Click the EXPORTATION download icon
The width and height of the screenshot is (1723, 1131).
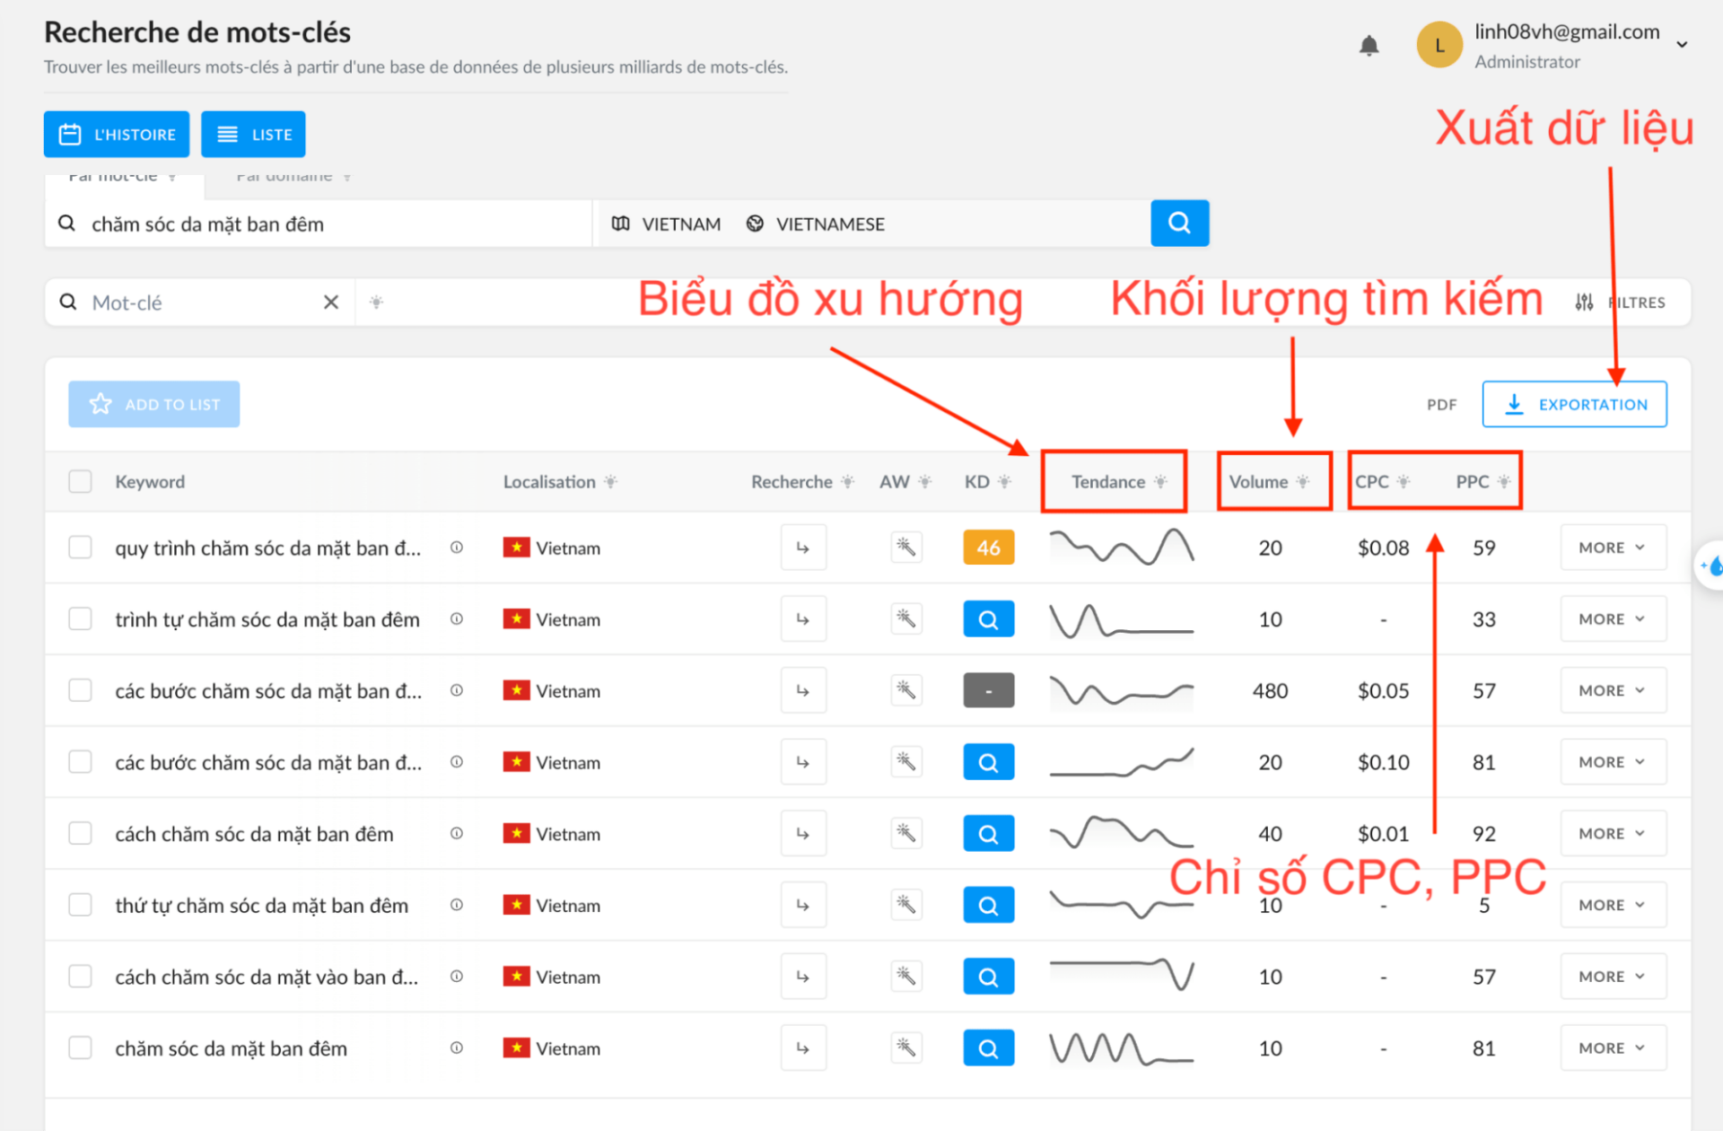tap(1509, 404)
